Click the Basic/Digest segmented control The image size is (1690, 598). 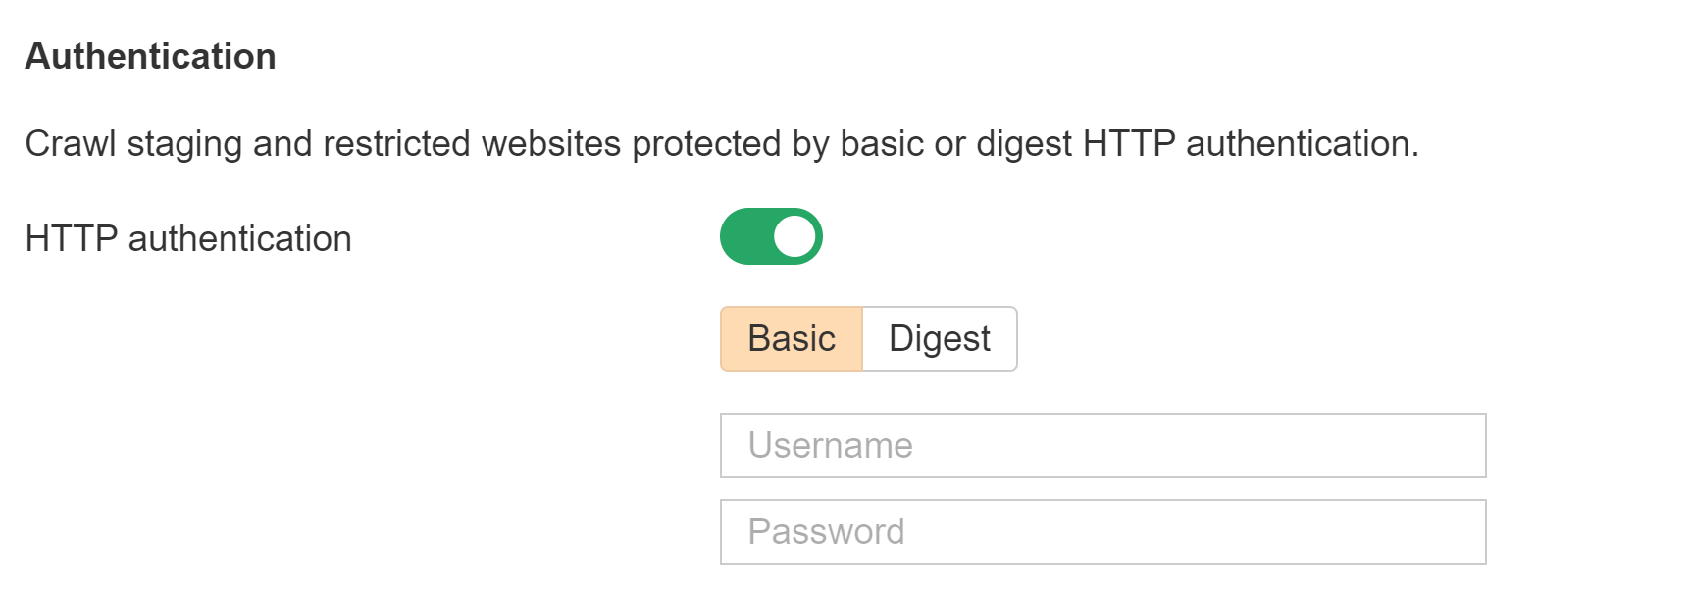(868, 338)
